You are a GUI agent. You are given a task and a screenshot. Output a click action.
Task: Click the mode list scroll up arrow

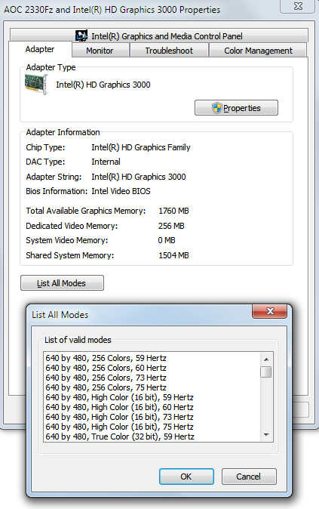pyautogui.click(x=266, y=359)
